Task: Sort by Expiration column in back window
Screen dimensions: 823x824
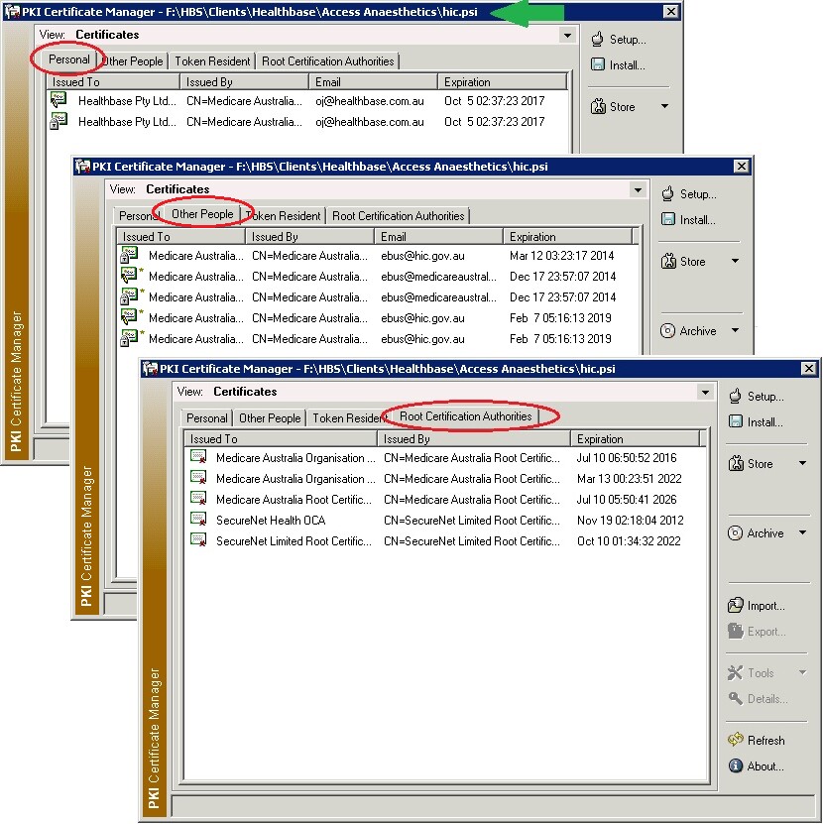Action: pyautogui.click(x=503, y=82)
